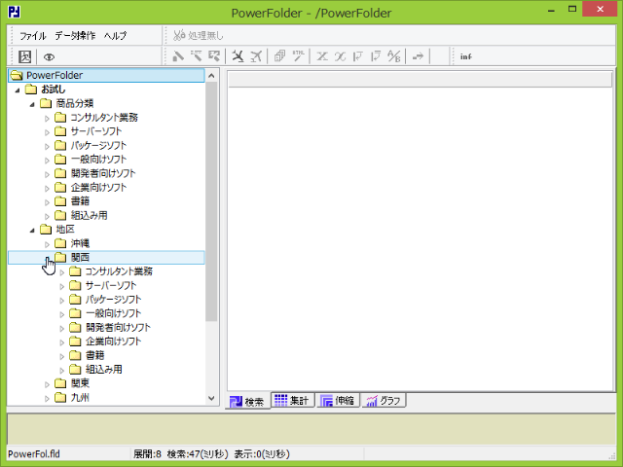Click the tree scrollbar down arrow
Viewport: 623px width, 467px height.
[x=211, y=398]
